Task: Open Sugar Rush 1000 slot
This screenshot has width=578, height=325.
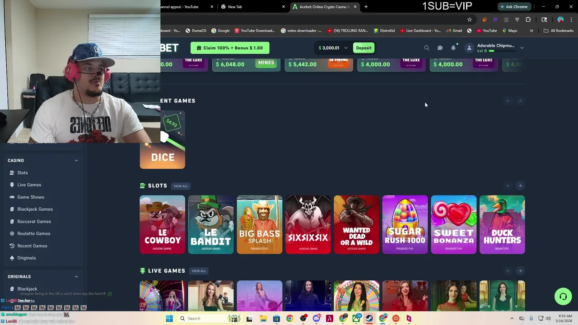Action: coord(405,224)
